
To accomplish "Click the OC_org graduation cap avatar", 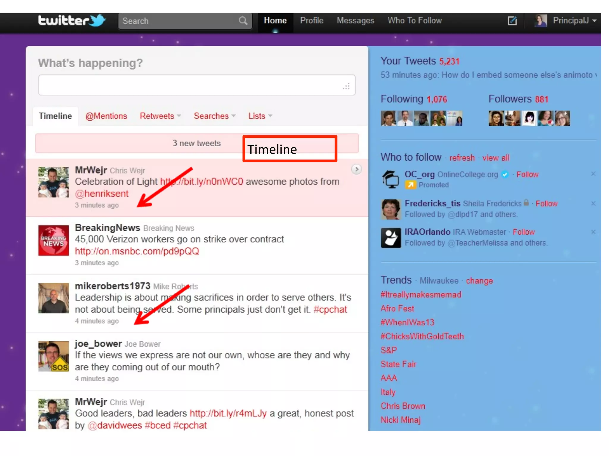I will tap(391, 179).
